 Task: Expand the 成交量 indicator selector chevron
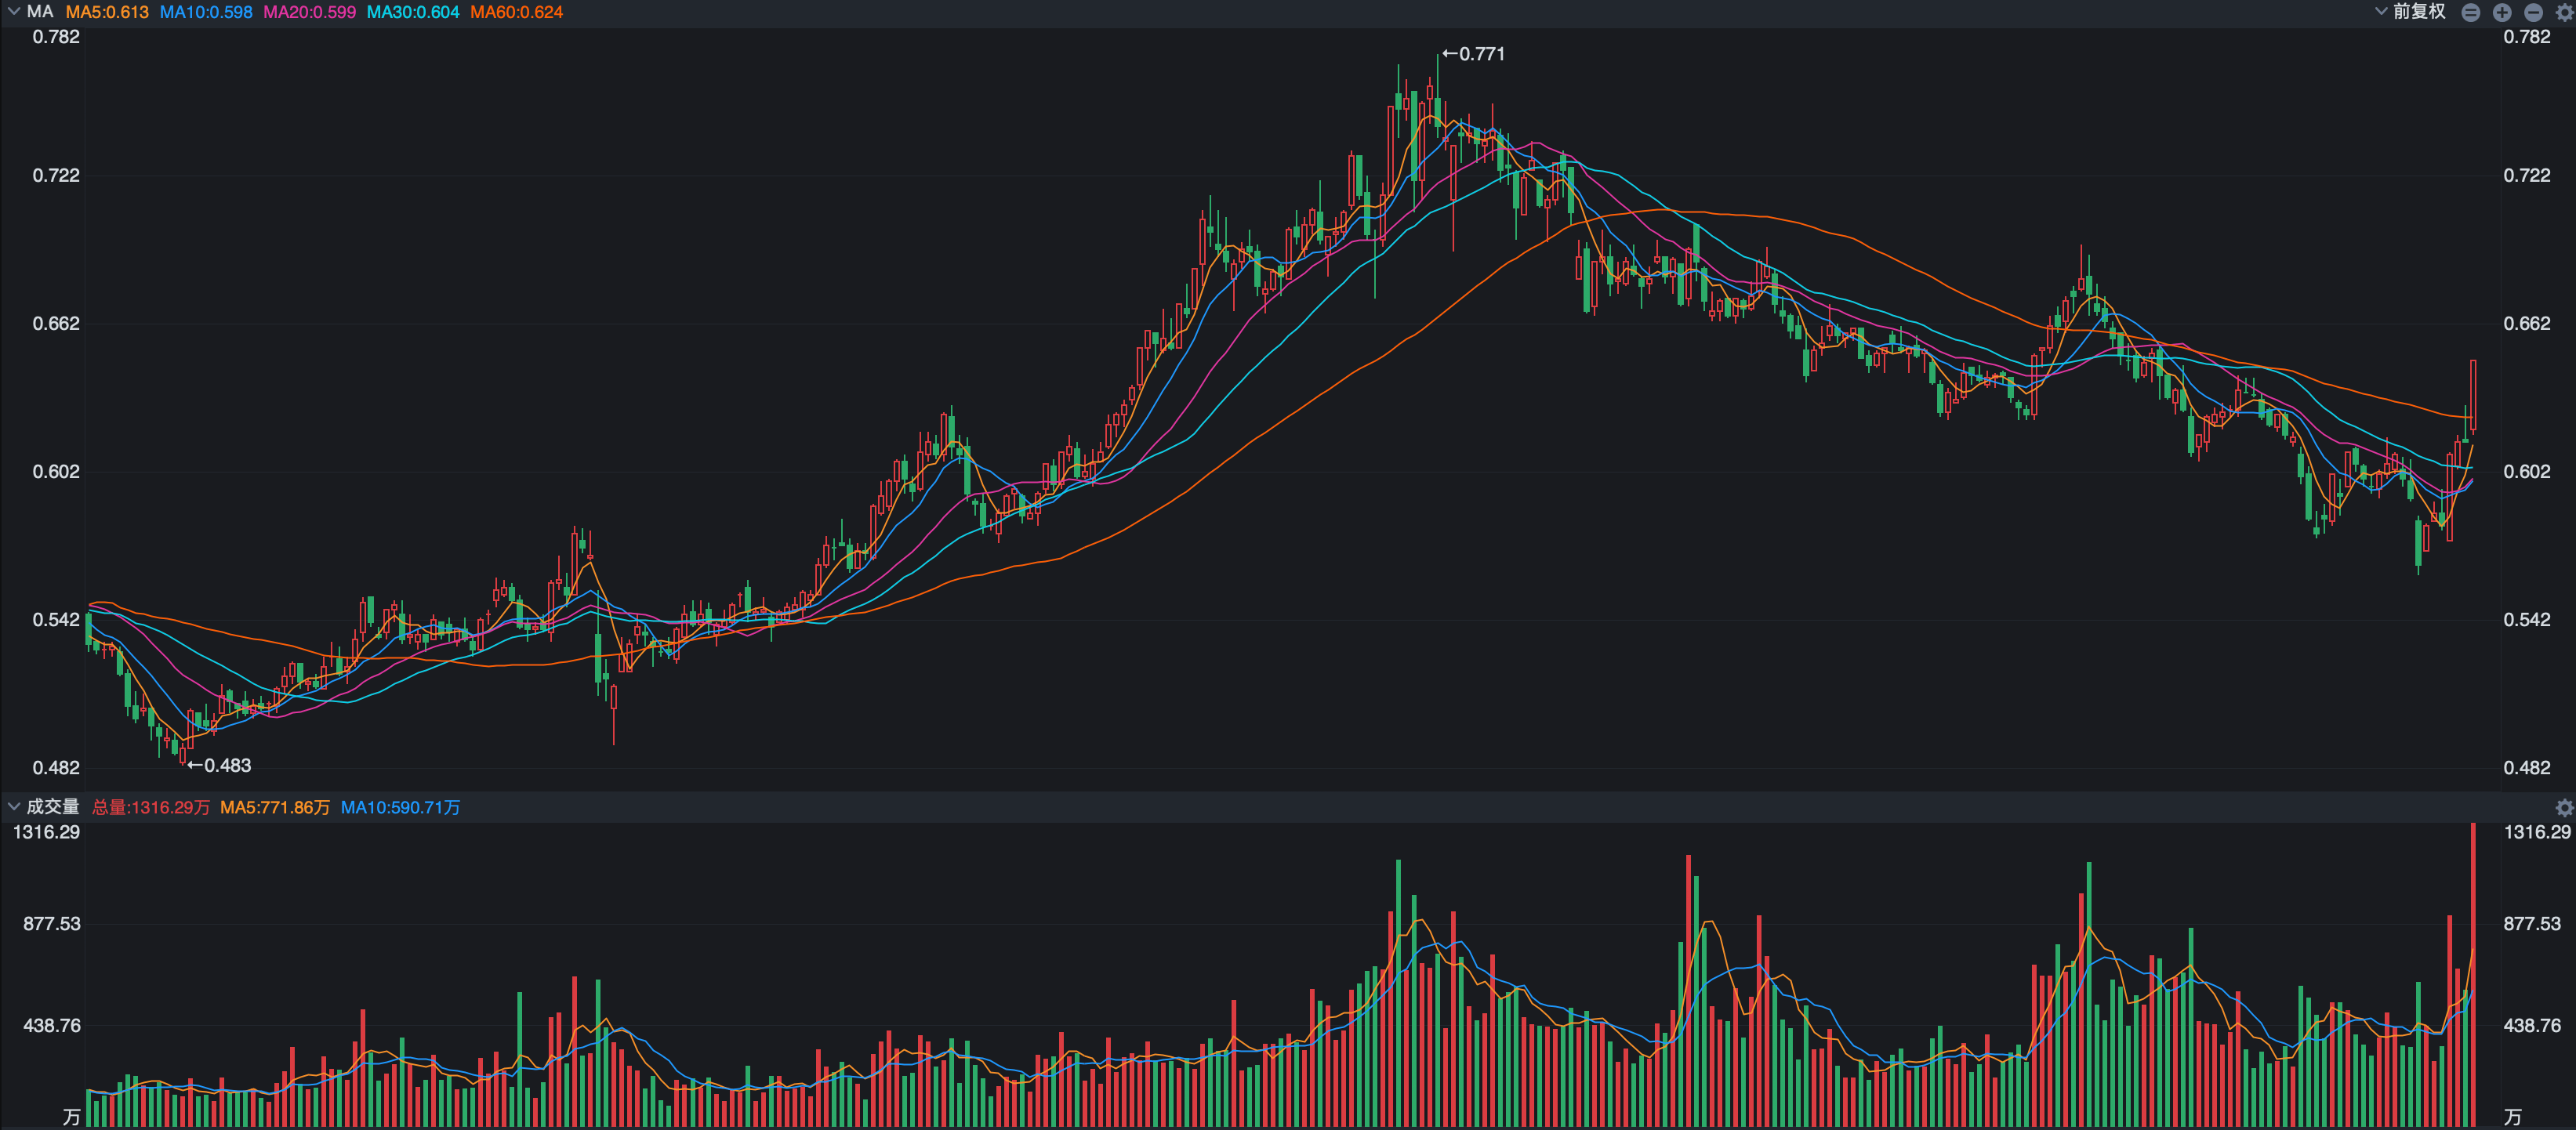coord(13,806)
